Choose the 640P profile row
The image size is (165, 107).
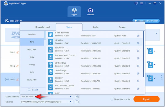pyautogui.click(x=95, y=93)
